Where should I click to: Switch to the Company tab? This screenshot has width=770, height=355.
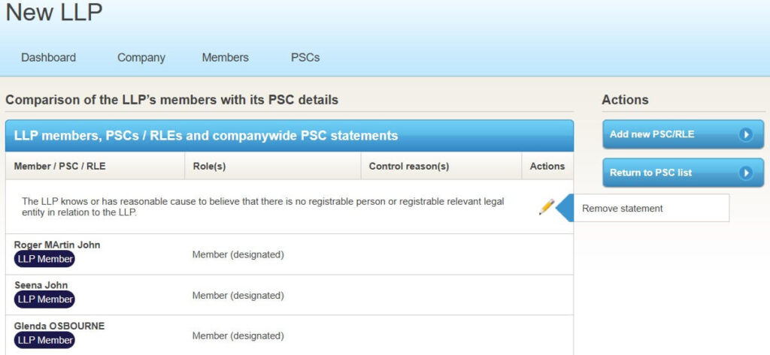141,58
